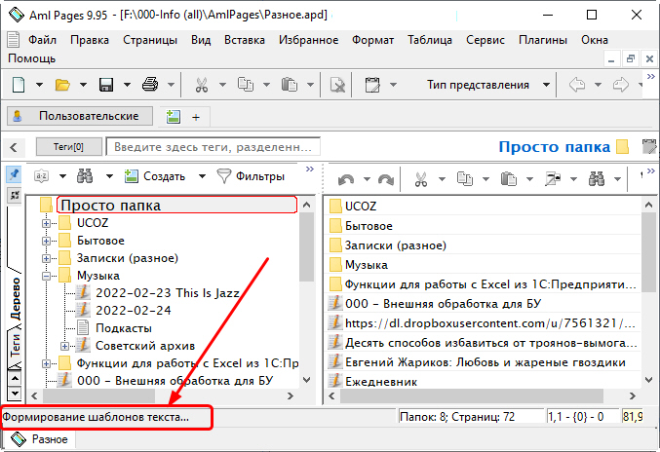Open dropdown arrow next to Save icon

(127, 85)
